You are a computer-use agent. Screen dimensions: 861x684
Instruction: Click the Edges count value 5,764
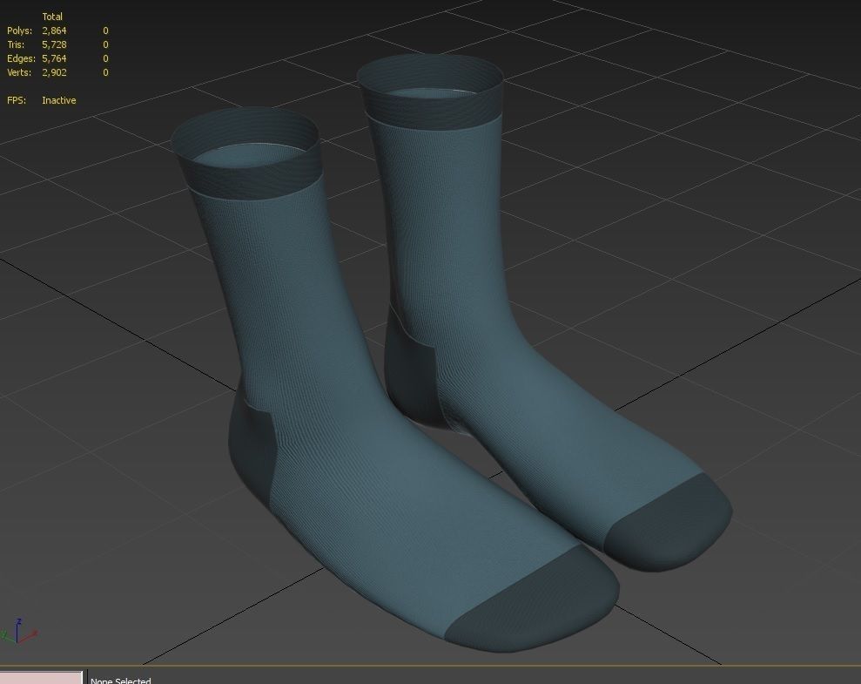click(54, 58)
